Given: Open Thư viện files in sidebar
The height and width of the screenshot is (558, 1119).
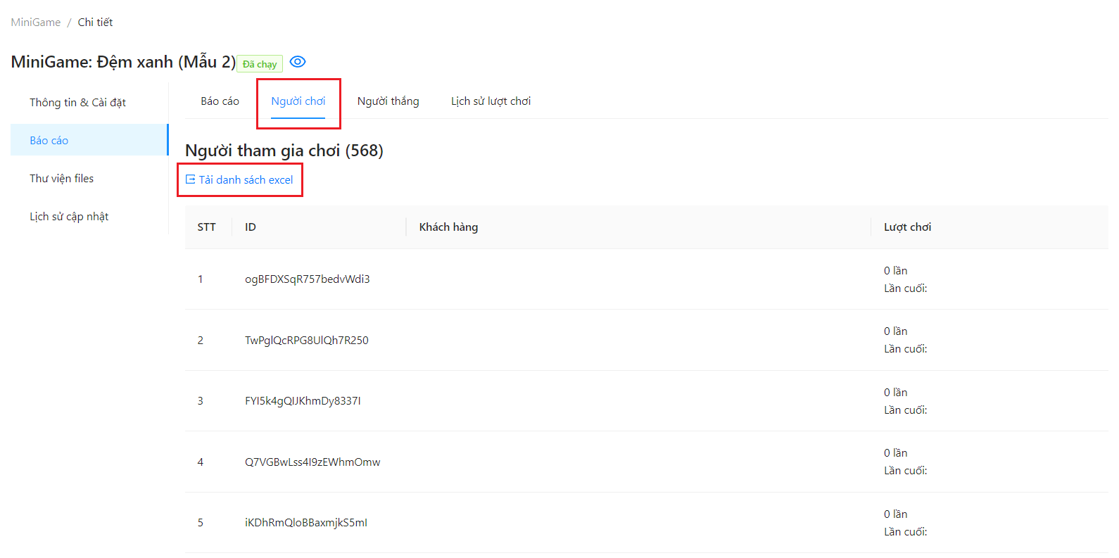Looking at the screenshot, I should (61, 179).
